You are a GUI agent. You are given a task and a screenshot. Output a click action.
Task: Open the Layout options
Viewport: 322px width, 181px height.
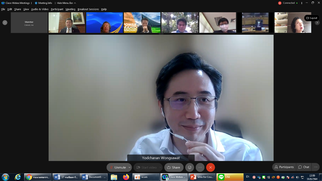[x=311, y=18]
